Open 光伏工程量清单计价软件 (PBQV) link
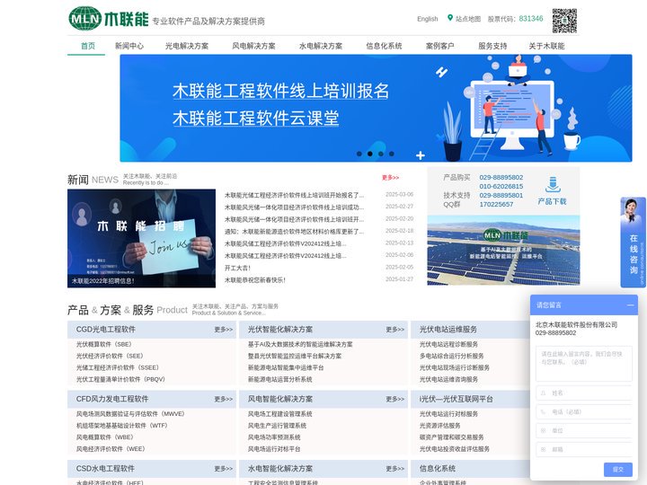Image resolution: width=647 pixels, height=485 pixels. click(x=120, y=379)
